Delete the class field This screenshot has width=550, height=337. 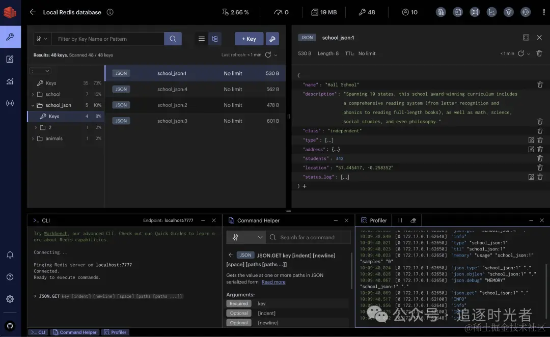tap(540, 131)
